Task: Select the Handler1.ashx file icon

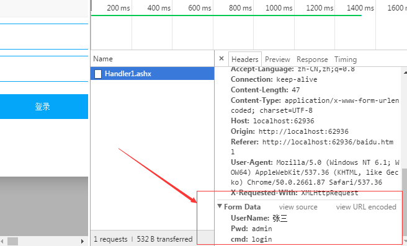Action: tap(98, 74)
